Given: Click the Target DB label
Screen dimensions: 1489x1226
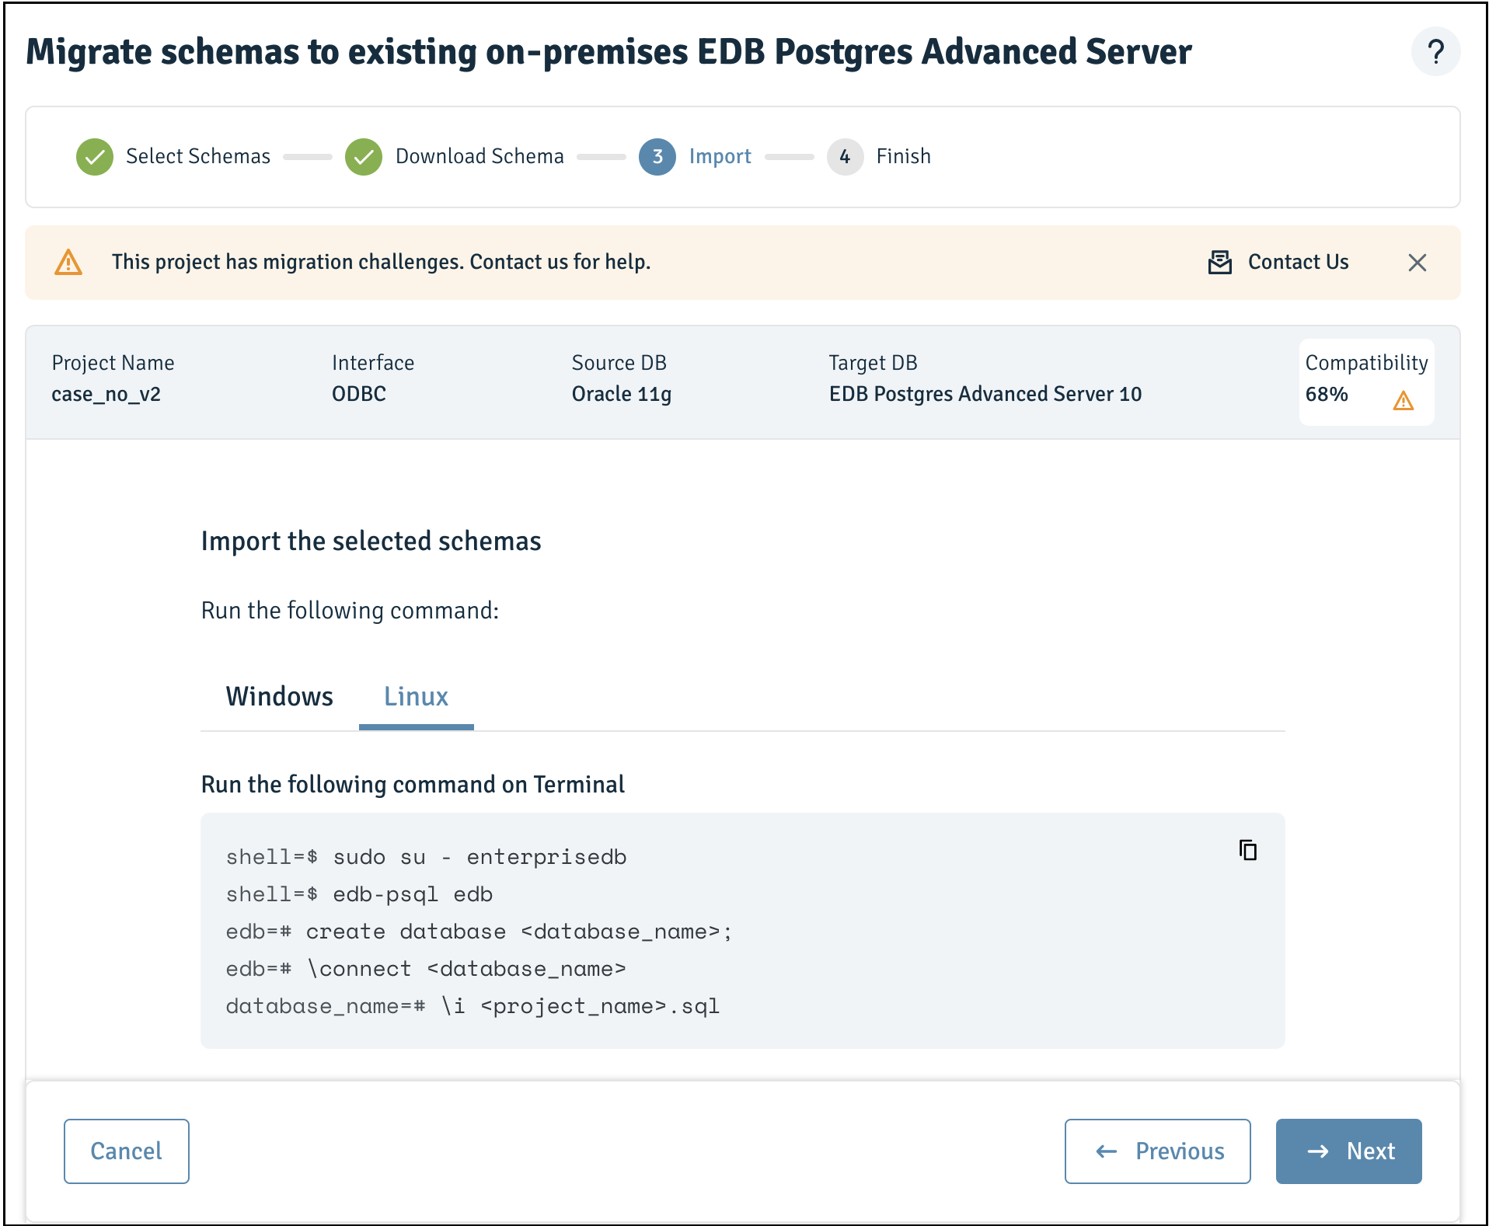Looking at the screenshot, I should [873, 363].
